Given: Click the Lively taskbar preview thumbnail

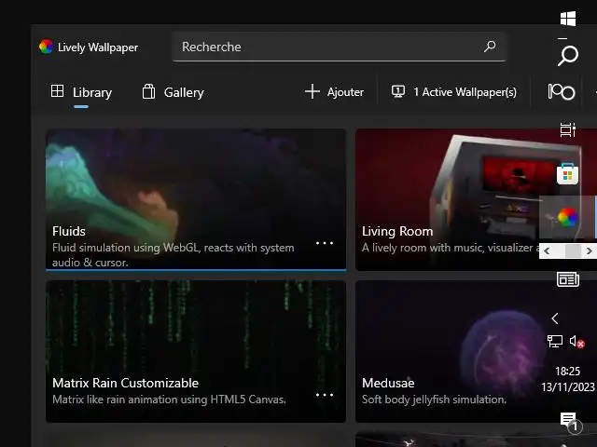Looking at the screenshot, I should click(567, 218).
